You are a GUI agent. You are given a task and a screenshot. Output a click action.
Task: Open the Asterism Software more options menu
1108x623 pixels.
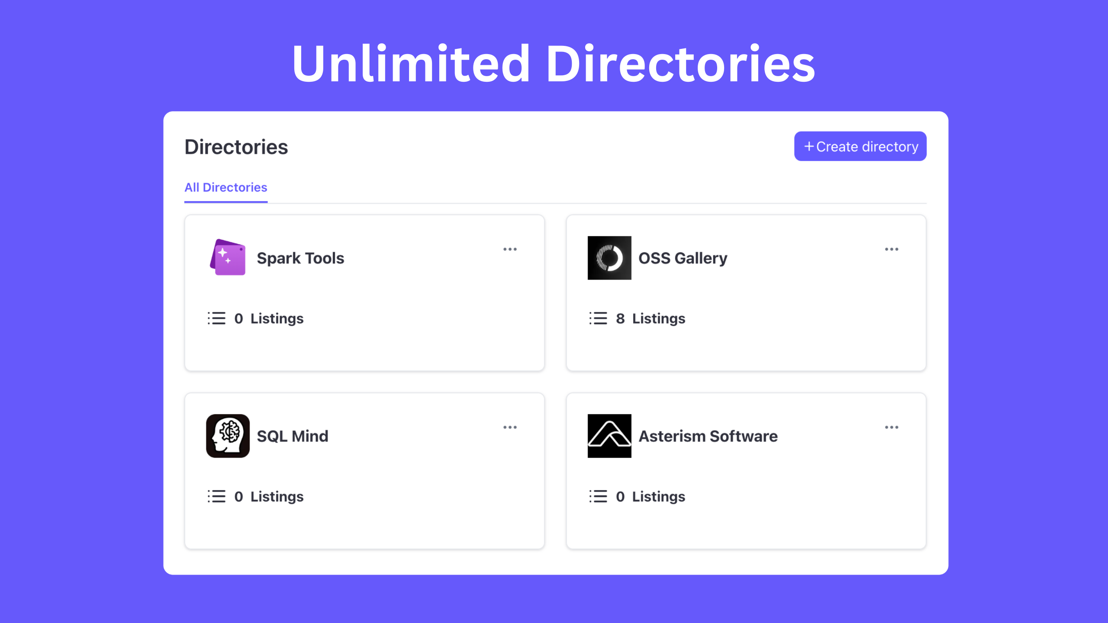891,427
